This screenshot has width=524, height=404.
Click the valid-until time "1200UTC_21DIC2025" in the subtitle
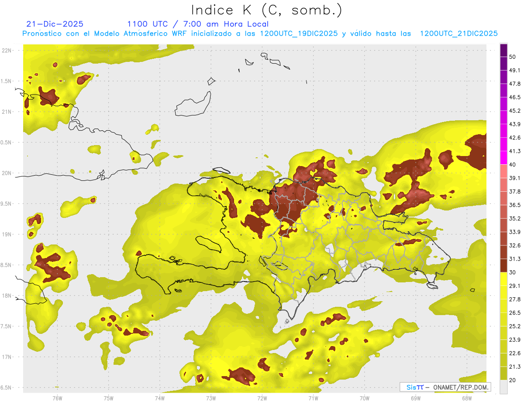coord(459,34)
